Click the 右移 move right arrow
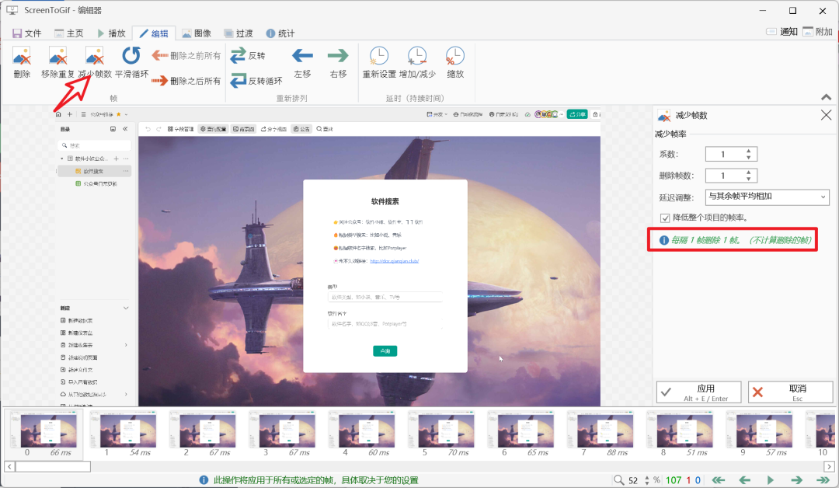The width and height of the screenshot is (839, 488). coord(338,56)
